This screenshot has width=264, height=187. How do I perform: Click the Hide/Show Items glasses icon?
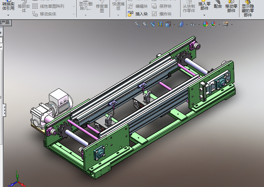pyautogui.click(x=193, y=25)
